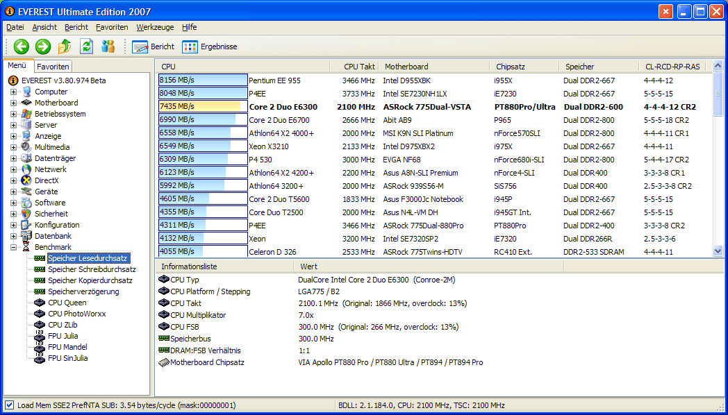
Task: Click the FPU Julia icon
Action: pos(40,336)
